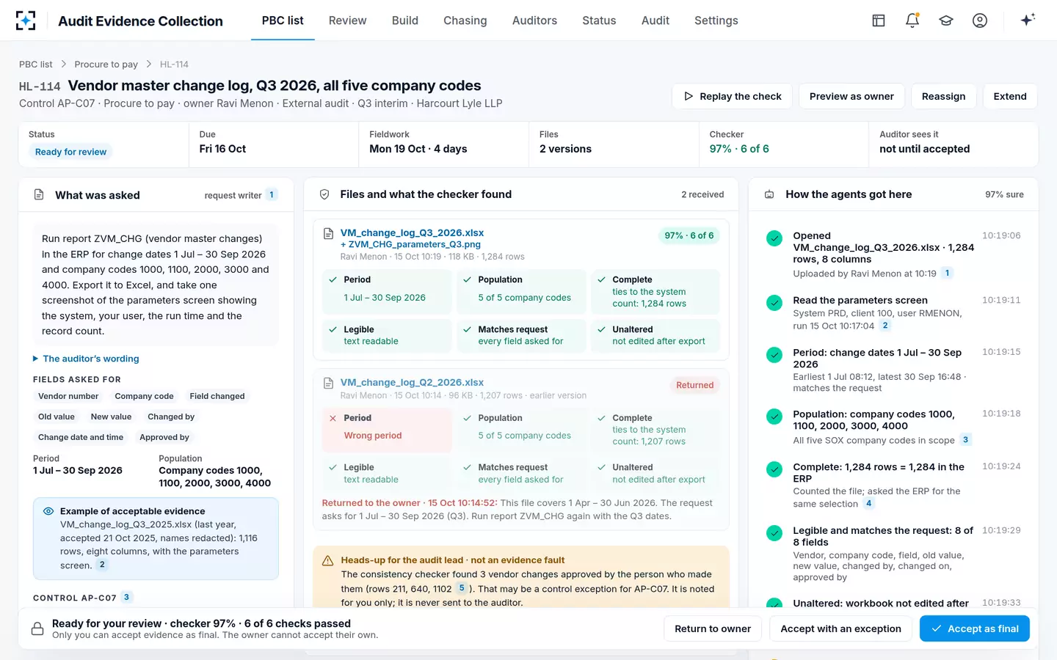Click the shield icon beside Files heading
This screenshot has height=660, width=1057.
[x=324, y=194]
